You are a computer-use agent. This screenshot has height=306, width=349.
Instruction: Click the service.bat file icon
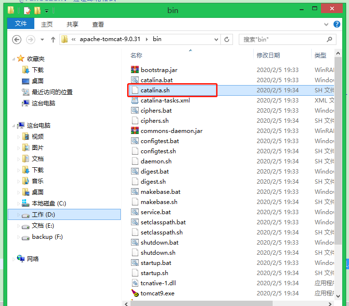click(x=135, y=212)
